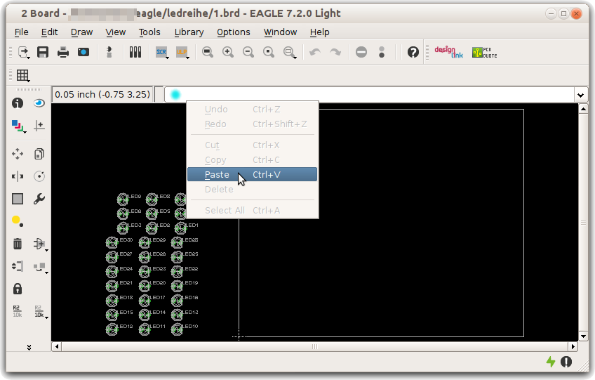Open the Help menu
This screenshot has width=595, height=380.
[x=319, y=32]
